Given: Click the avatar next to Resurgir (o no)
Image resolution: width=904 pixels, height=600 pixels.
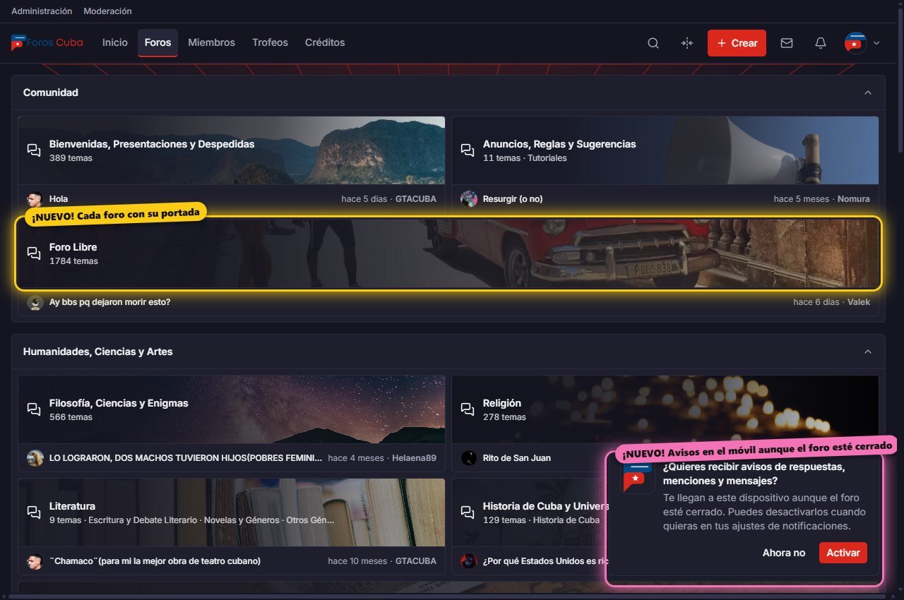Looking at the screenshot, I should click(x=469, y=199).
